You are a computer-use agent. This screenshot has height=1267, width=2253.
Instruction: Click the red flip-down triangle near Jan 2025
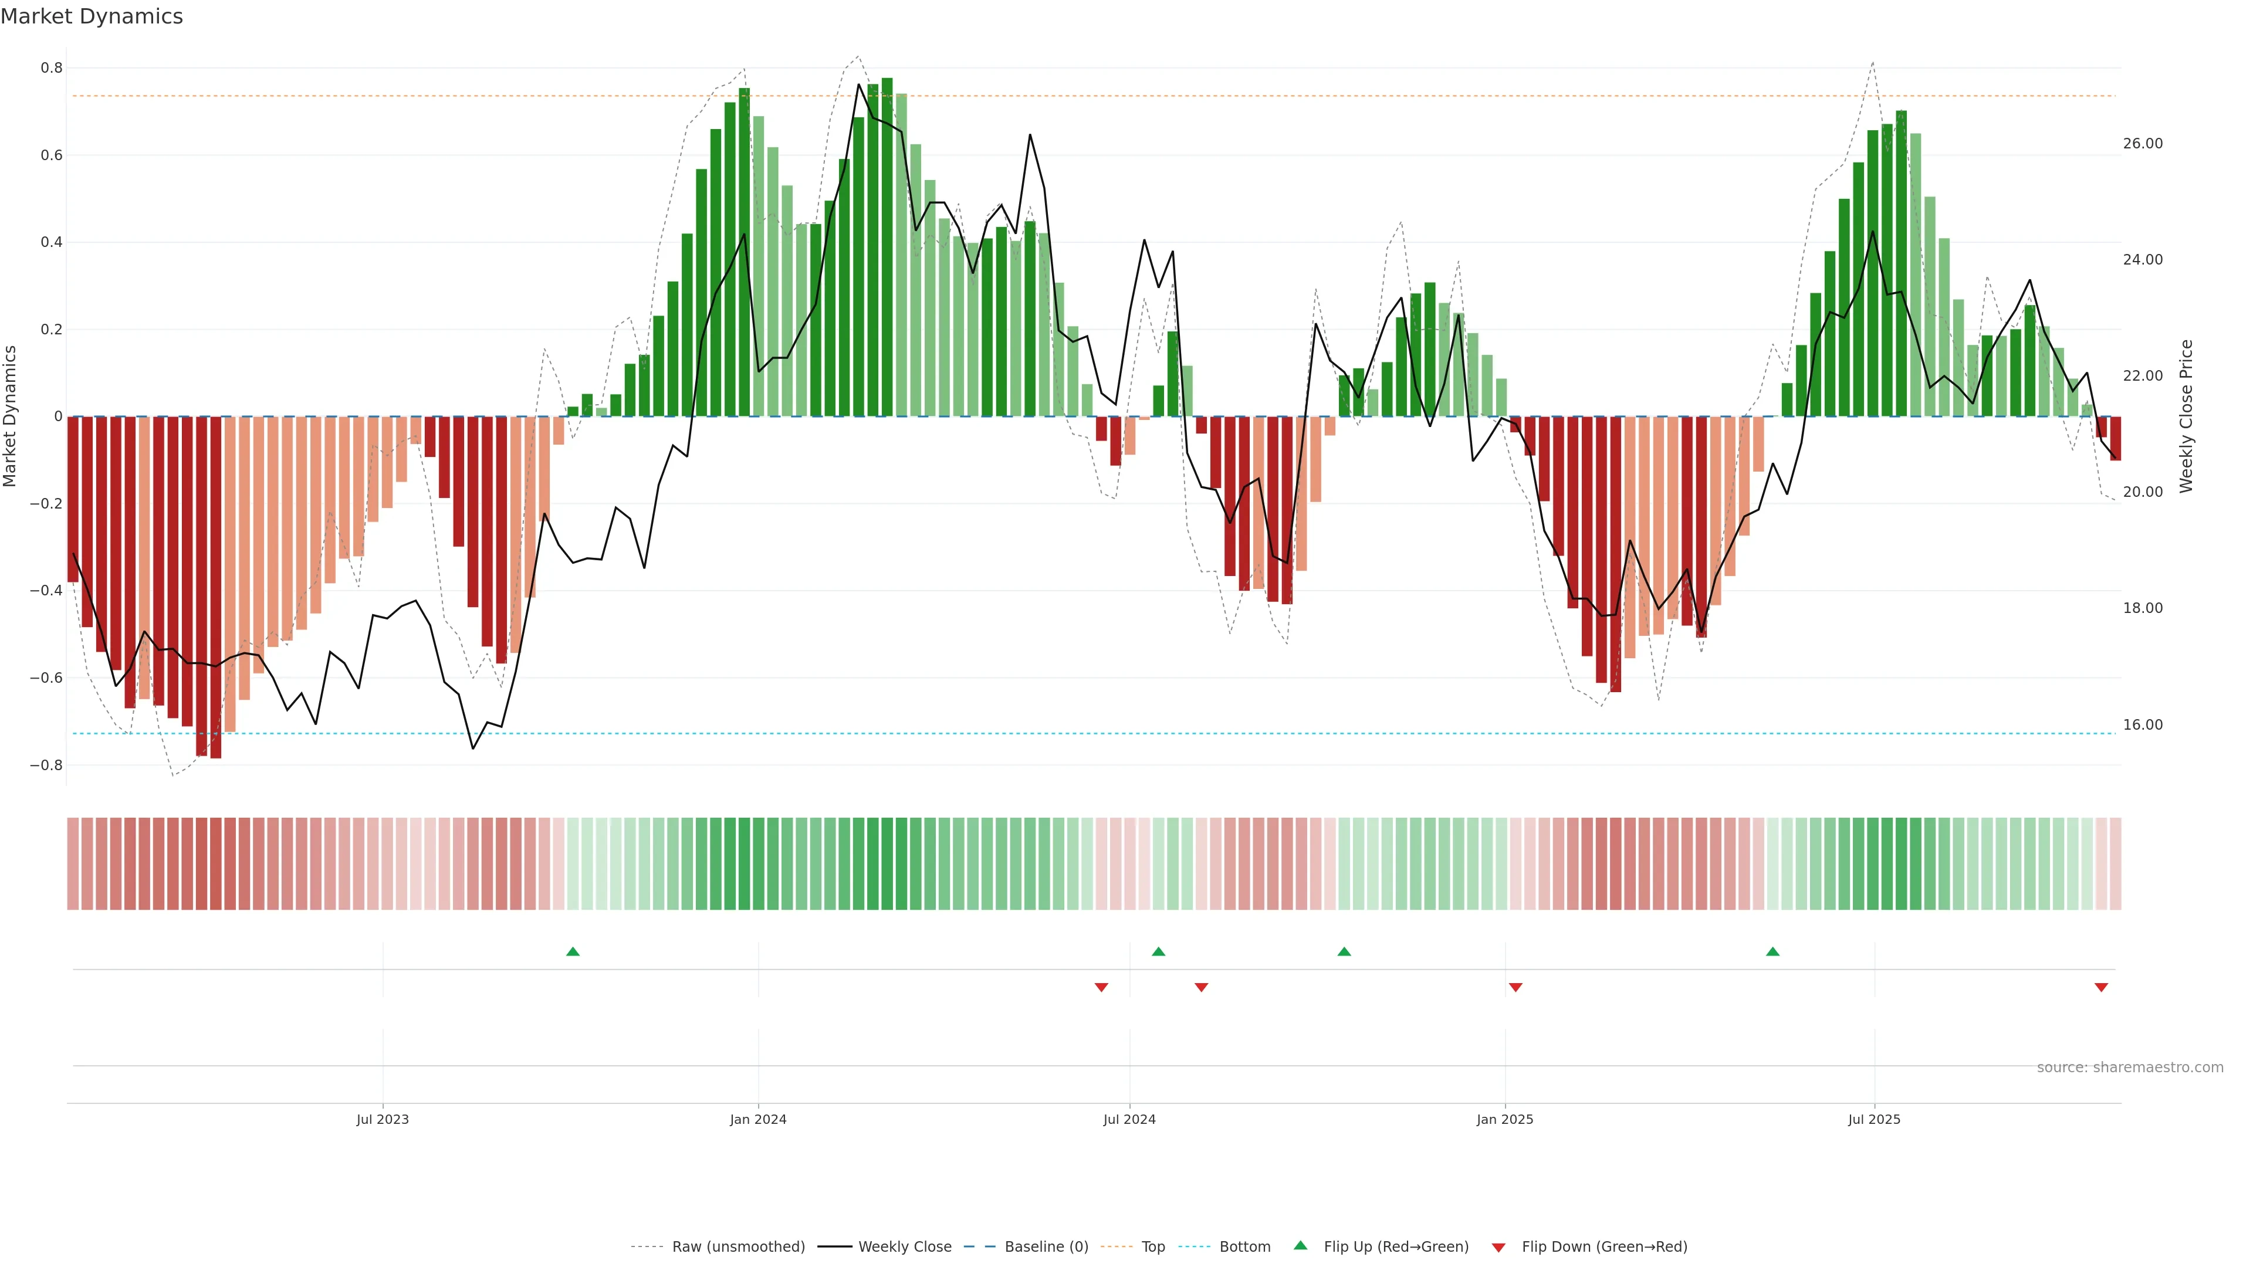pyautogui.click(x=1515, y=987)
